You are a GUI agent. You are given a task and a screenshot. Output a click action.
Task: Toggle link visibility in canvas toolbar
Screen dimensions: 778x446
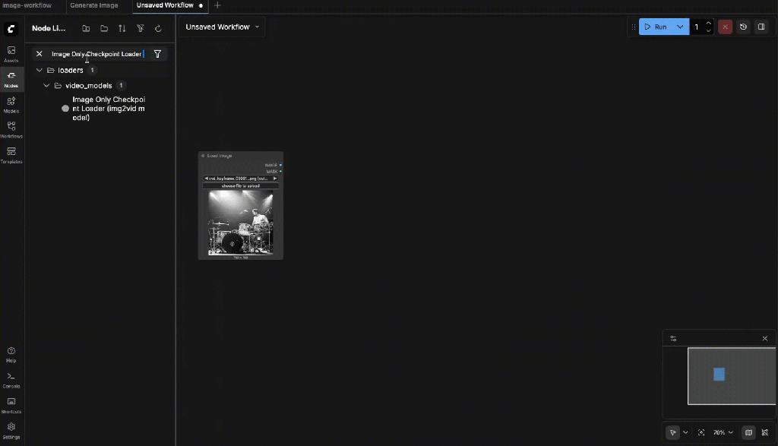(764, 432)
